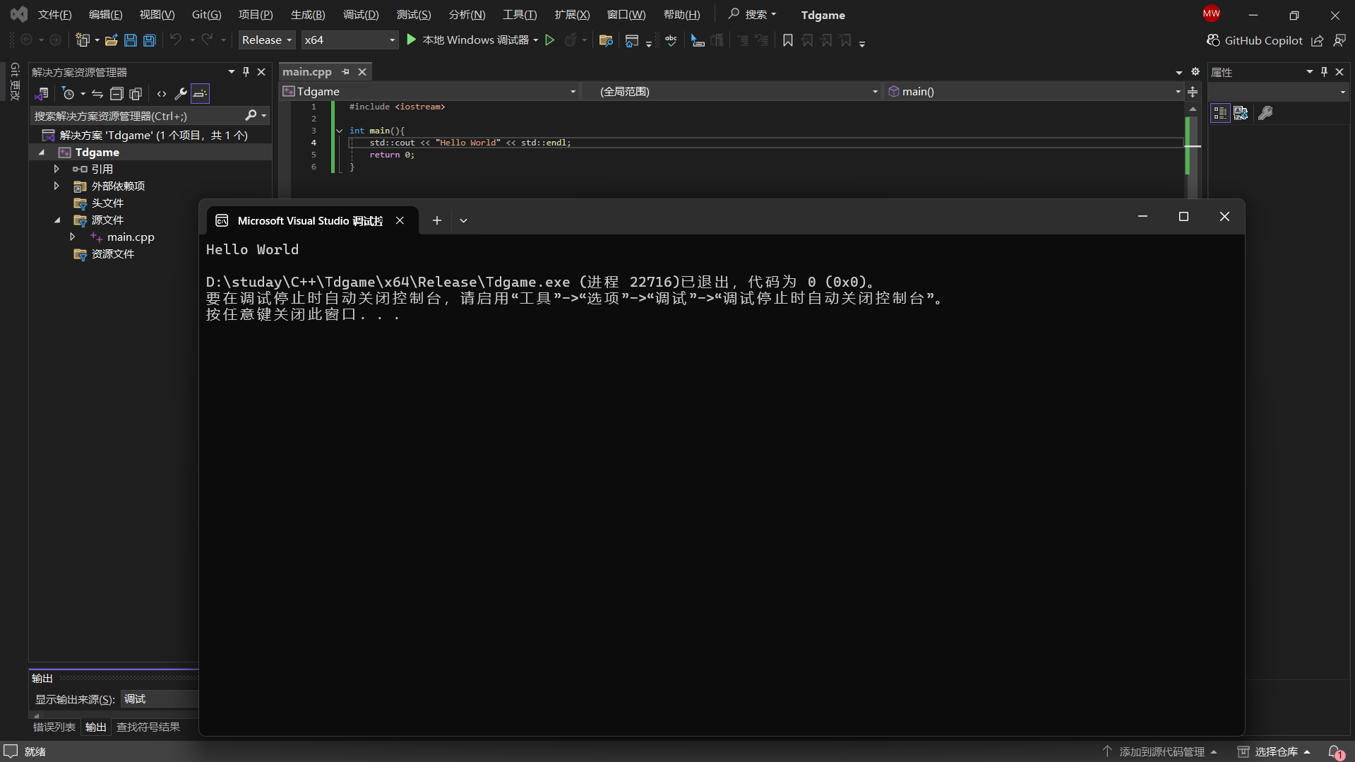
Task: Switch to the 错误列表 tab
Action: (54, 727)
